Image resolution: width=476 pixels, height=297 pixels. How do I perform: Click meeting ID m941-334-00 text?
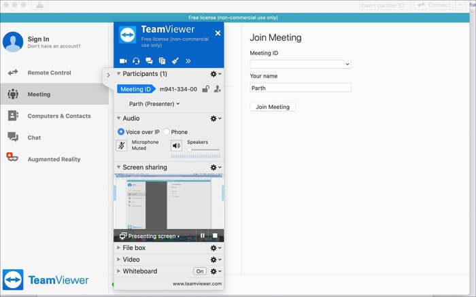tap(178, 89)
